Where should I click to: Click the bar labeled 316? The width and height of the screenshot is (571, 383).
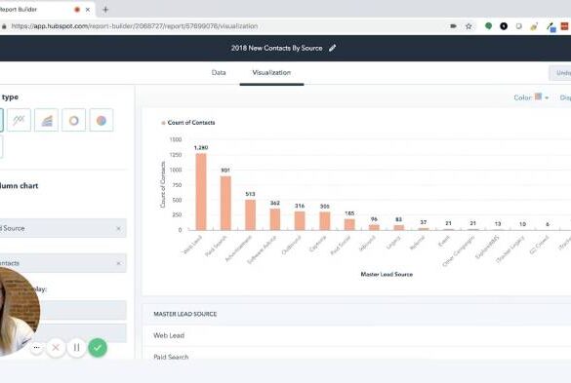pos(300,221)
